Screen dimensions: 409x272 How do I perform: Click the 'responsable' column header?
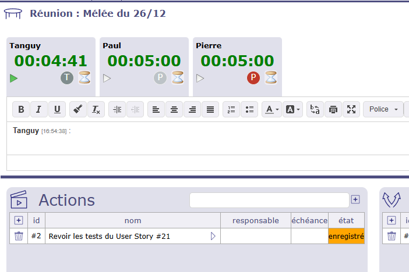255,220
